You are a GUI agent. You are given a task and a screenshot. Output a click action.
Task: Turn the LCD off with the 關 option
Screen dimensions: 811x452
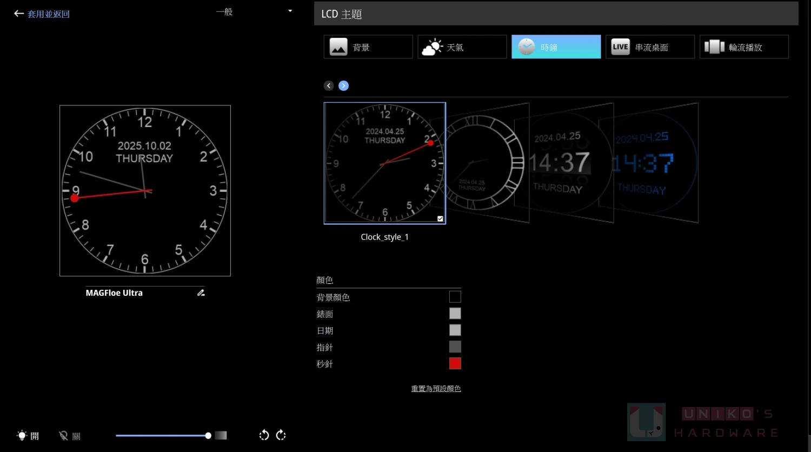click(70, 436)
